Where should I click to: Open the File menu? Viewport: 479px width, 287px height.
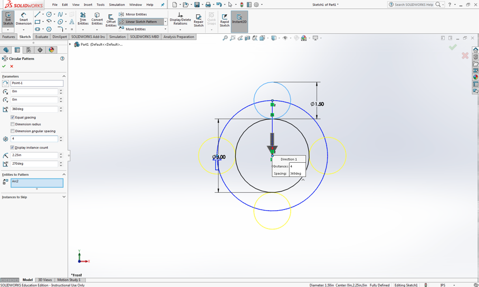click(x=55, y=5)
